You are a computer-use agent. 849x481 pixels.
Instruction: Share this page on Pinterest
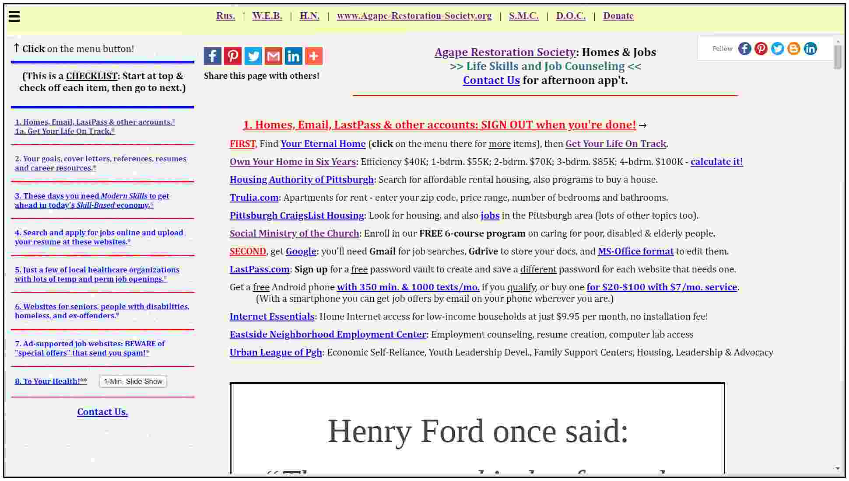tap(233, 56)
